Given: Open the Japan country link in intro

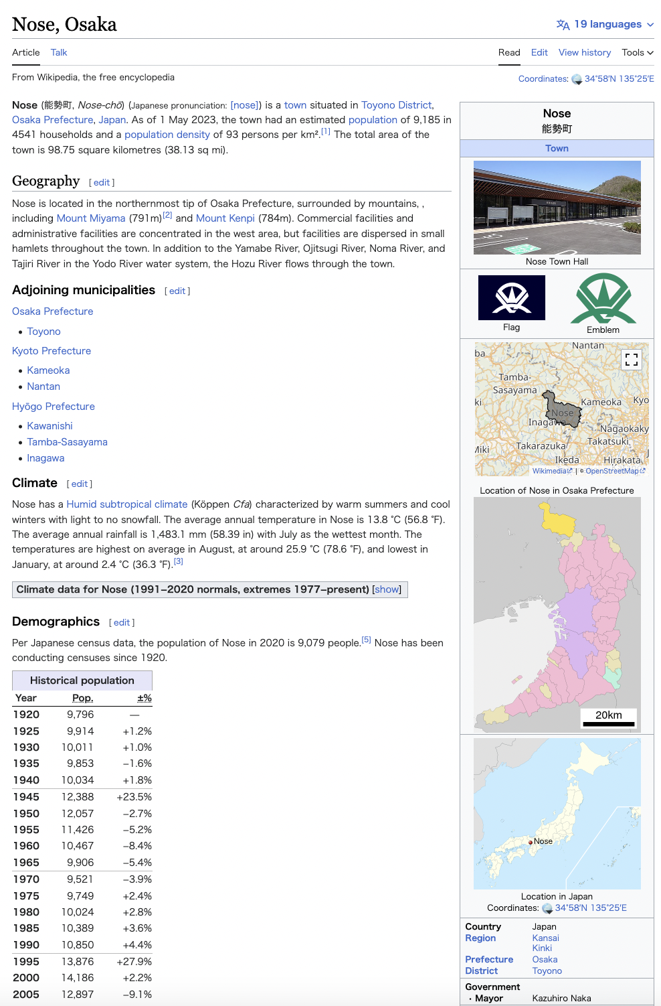Looking at the screenshot, I should click(x=112, y=120).
